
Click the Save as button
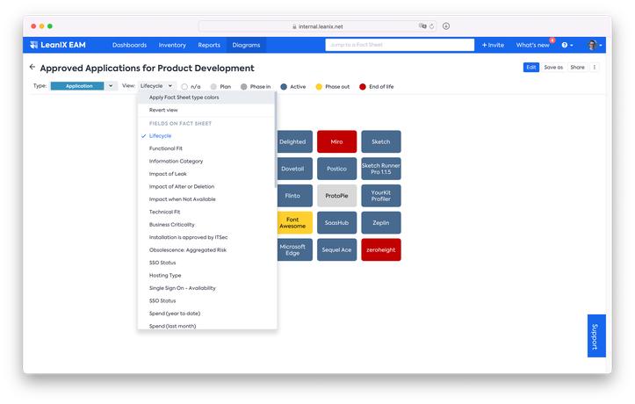click(553, 68)
